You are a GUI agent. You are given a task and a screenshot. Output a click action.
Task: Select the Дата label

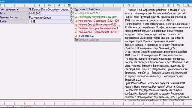(2, 13)
